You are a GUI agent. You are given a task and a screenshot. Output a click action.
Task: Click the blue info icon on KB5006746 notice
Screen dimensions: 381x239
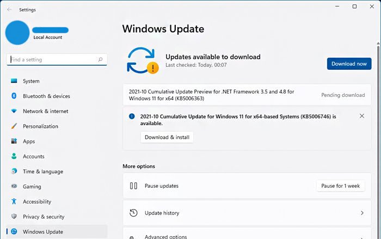(132, 116)
